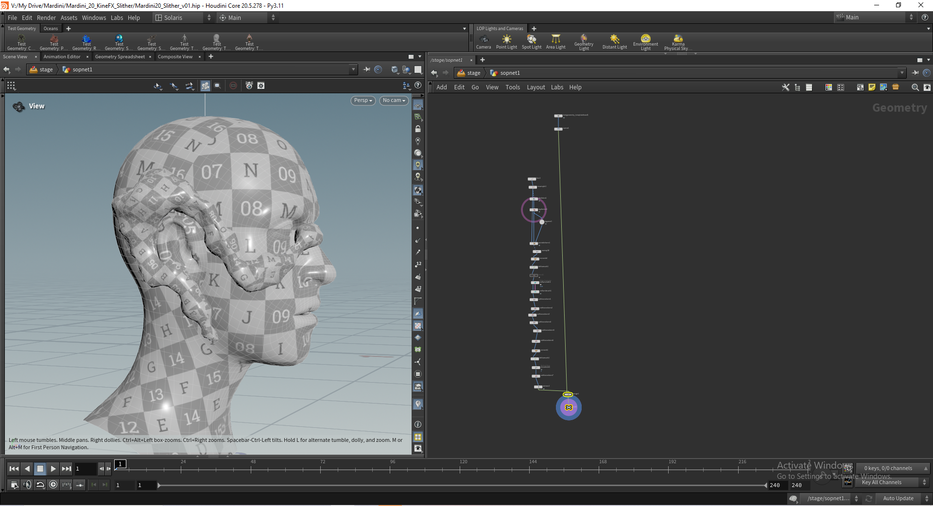The width and height of the screenshot is (933, 506).
Task: Create a Point Light from the shelf
Action: [x=506, y=42]
